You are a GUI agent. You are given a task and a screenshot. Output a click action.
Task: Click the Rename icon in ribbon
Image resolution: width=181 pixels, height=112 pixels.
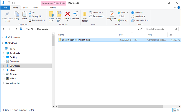pyautogui.click(x=75, y=15)
